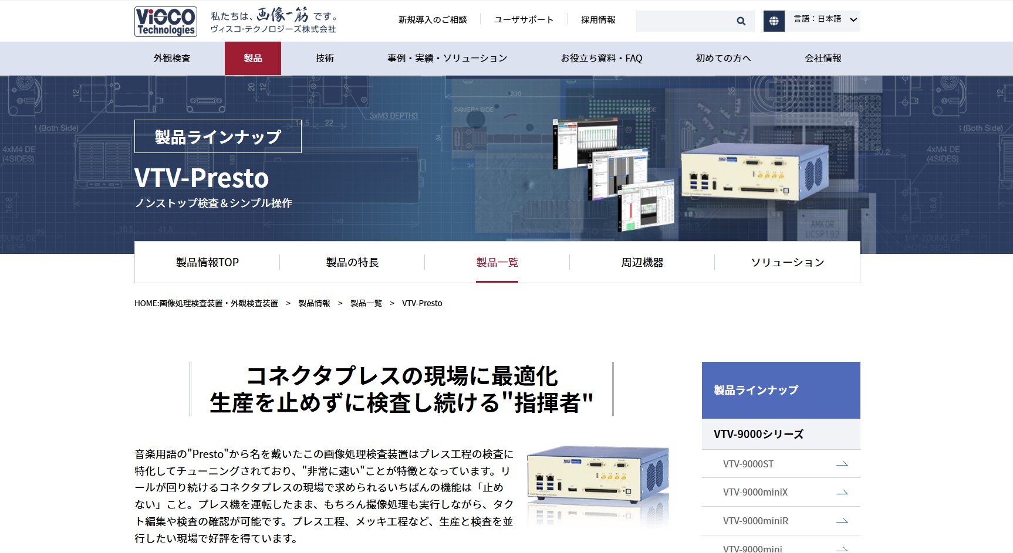Open the 新規導入のご相談 link
This screenshot has height=553, width=1013.
[x=433, y=20]
